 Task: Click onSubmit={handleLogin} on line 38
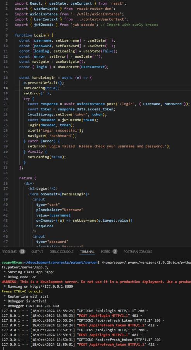[64, 194]
